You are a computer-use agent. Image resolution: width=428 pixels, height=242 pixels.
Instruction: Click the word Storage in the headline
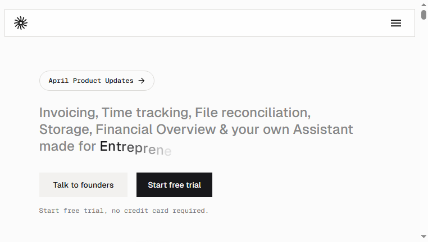click(66, 129)
